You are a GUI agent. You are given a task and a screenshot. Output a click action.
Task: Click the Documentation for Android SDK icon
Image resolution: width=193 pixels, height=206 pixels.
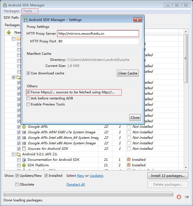point(24,160)
